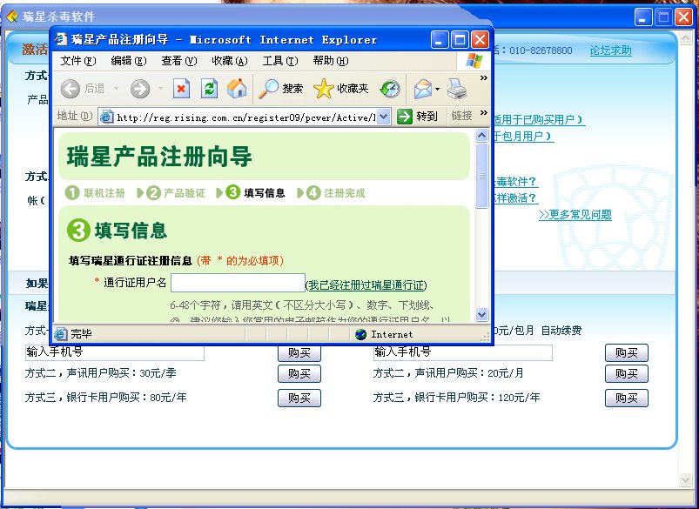Click the 于包月用户 link
This screenshot has width=699, height=509.
[x=523, y=137]
